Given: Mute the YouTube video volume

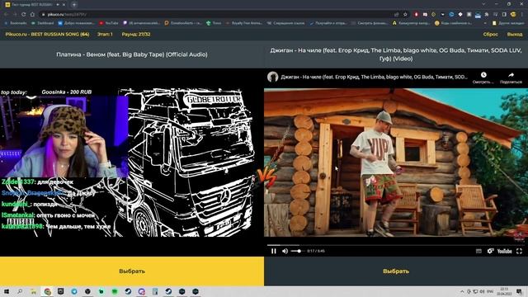Looking at the screenshot, I should tap(285, 251).
